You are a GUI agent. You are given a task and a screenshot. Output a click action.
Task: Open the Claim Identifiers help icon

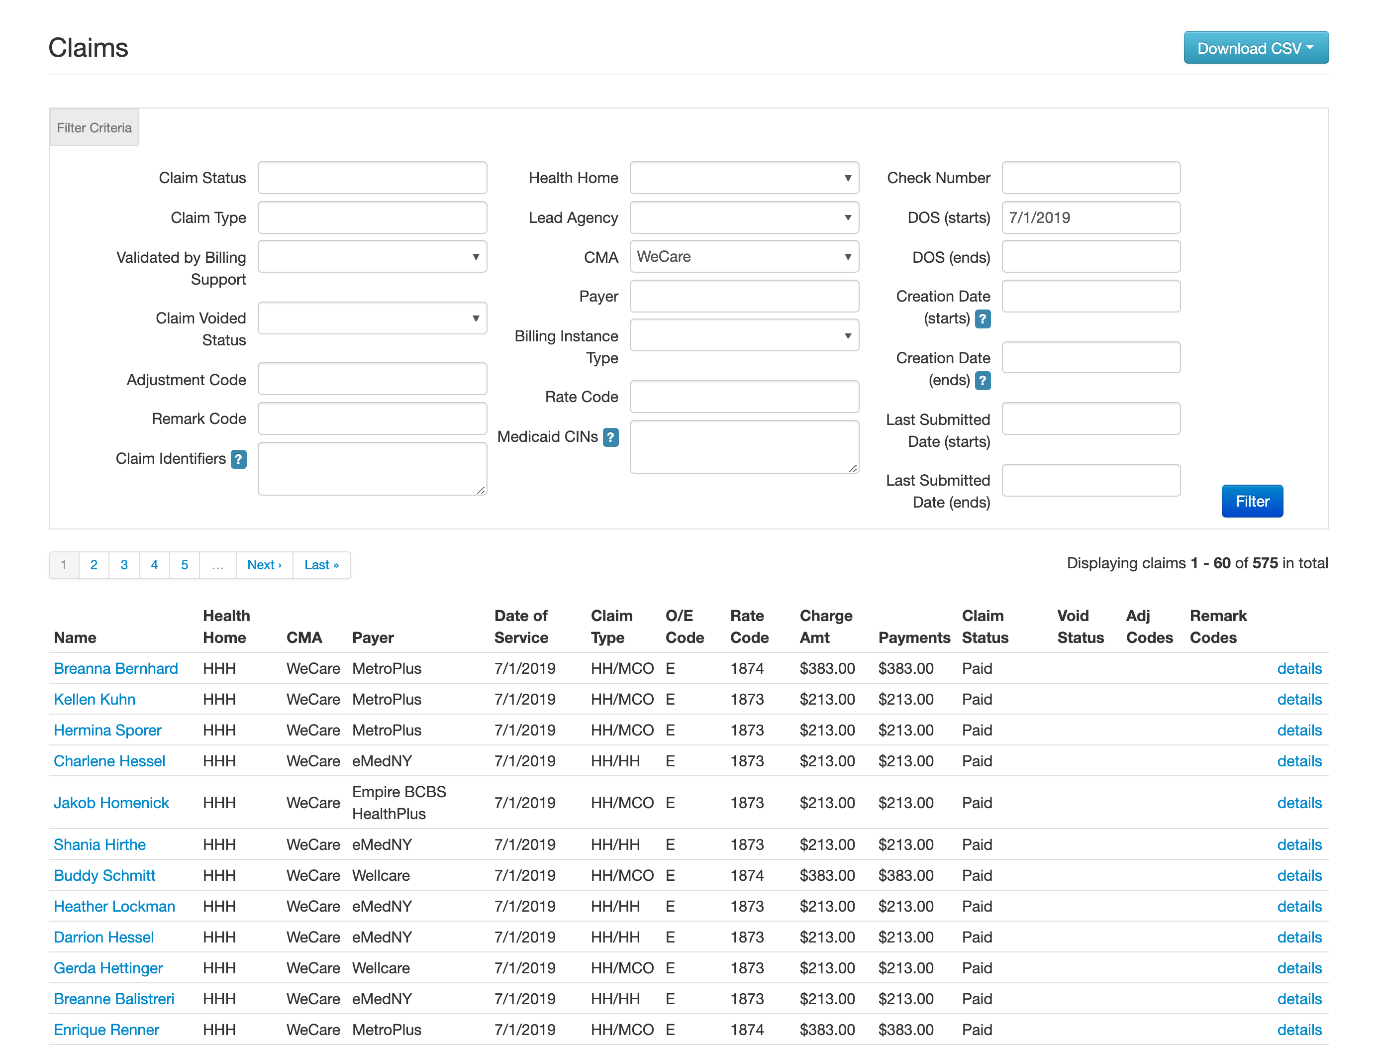238,459
